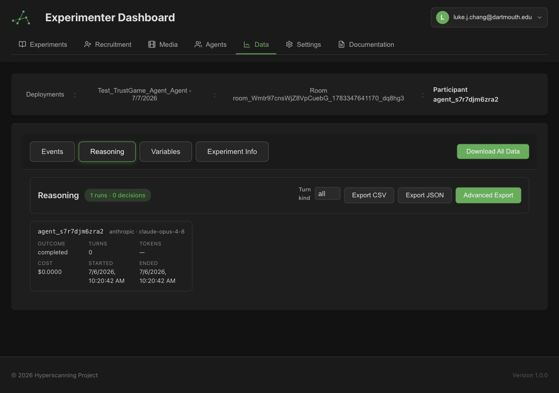Click '© 2026 Hyperscanning Project' footer text
Screen dimensions: 559x393
click(x=54, y=375)
